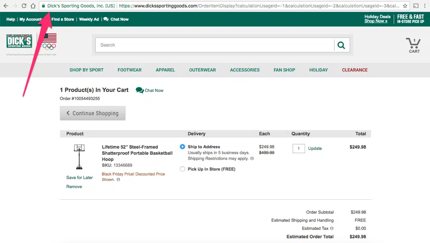This screenshot has height=243, width=430.
Task: Click info icon next to Shipping Restrictions
Action: (252, 159)
